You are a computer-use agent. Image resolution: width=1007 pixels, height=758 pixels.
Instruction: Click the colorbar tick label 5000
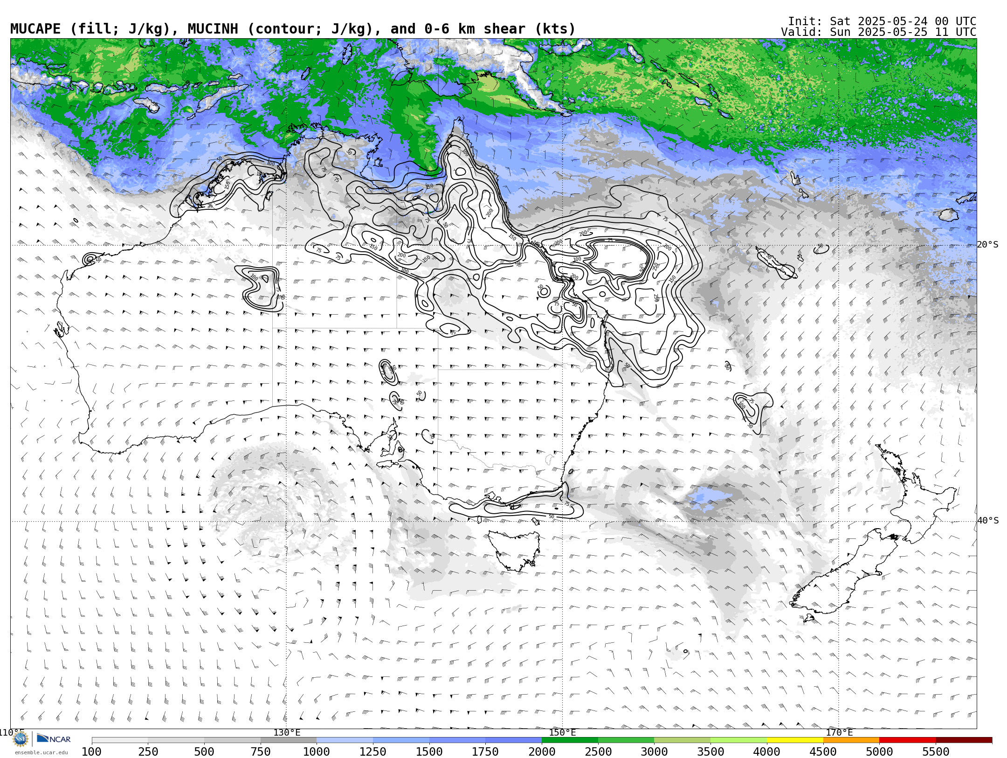(x=879, y=752)
